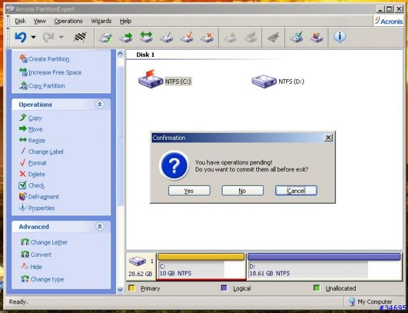
Task: Close the Confirmation dialog with X
Action: 328,137
